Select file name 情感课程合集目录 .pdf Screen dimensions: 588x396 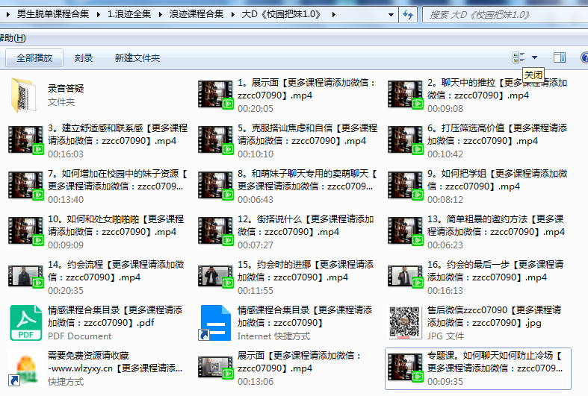[115, 316]
